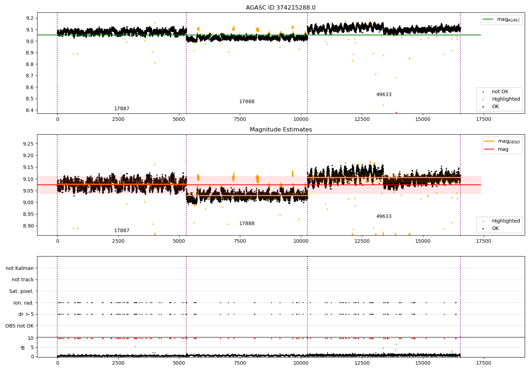530x371 pixels.
Task: Click the 9.2 y-axis tick in top plot
Action: pyautogui.click(x=30, y=18)
